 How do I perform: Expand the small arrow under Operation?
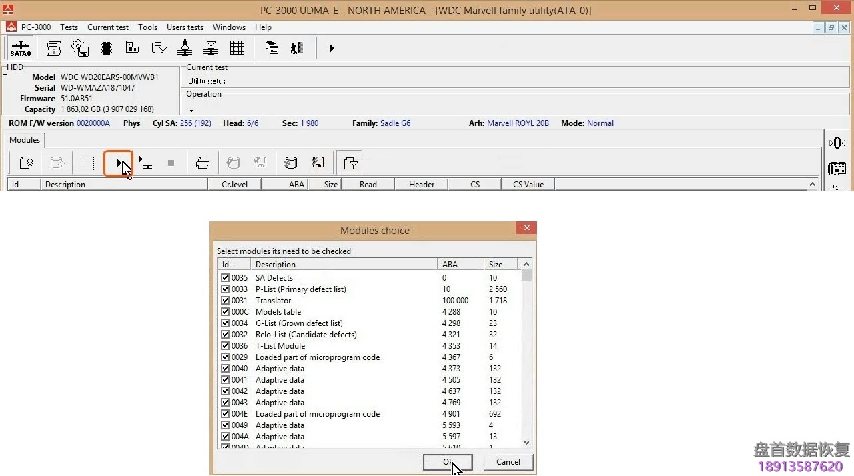point(191,111)
